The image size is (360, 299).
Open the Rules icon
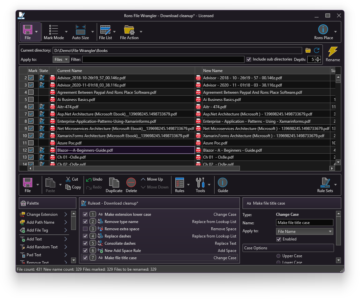(x=180, y=183)
